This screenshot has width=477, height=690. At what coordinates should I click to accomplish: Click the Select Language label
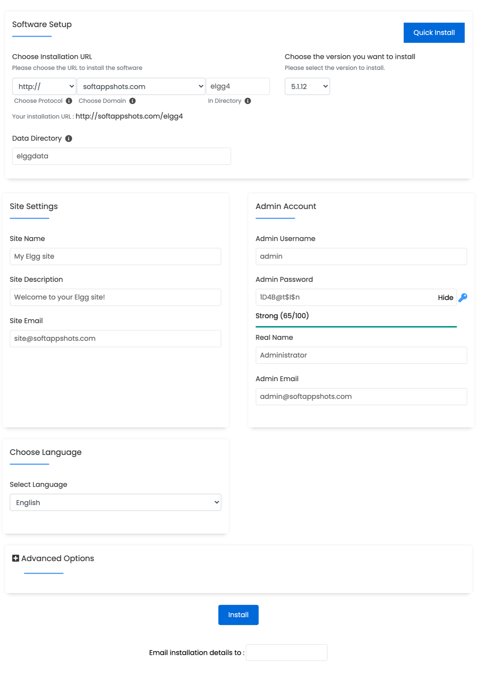[x=39, y=484]
